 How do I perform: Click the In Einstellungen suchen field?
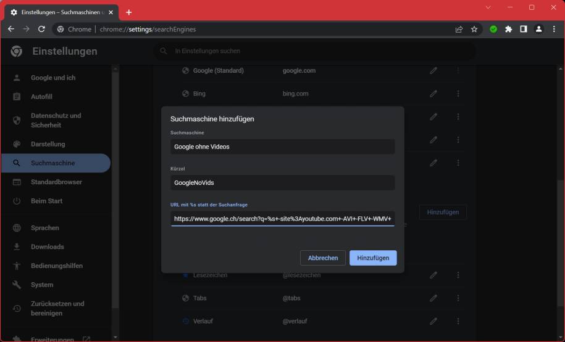click(314, 51)
